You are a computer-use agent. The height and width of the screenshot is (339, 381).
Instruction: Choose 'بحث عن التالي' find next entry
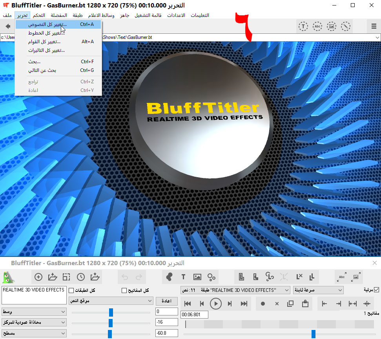point(58,70)
